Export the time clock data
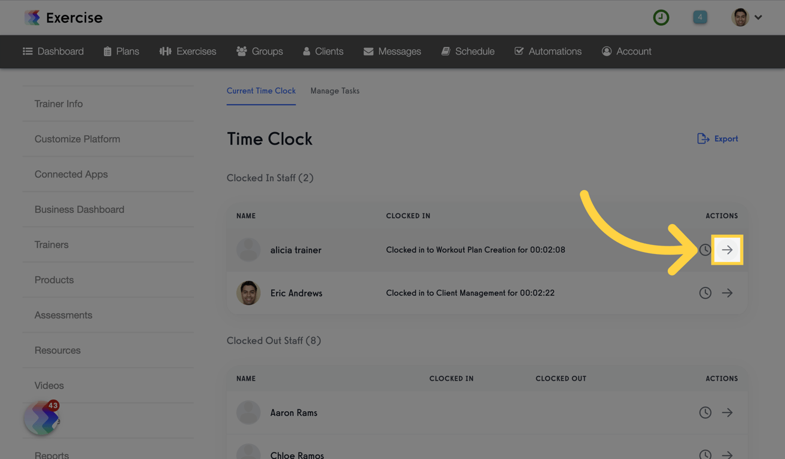Image resolution: width=785 pixels, height=459 pixels. 717,138
